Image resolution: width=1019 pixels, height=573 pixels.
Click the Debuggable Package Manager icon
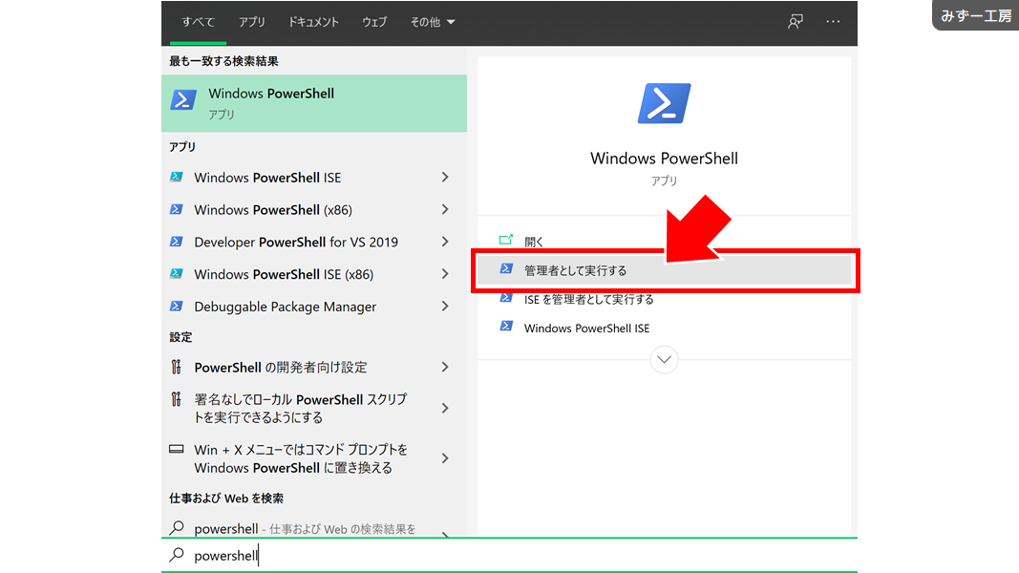(176, 306)
